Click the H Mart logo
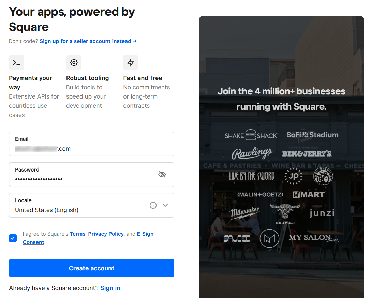The width and height of the screenshot is (371, 298). click(309, 195)
